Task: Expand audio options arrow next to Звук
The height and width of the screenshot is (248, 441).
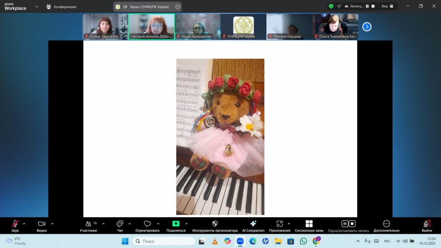Action: coord(24,224)
